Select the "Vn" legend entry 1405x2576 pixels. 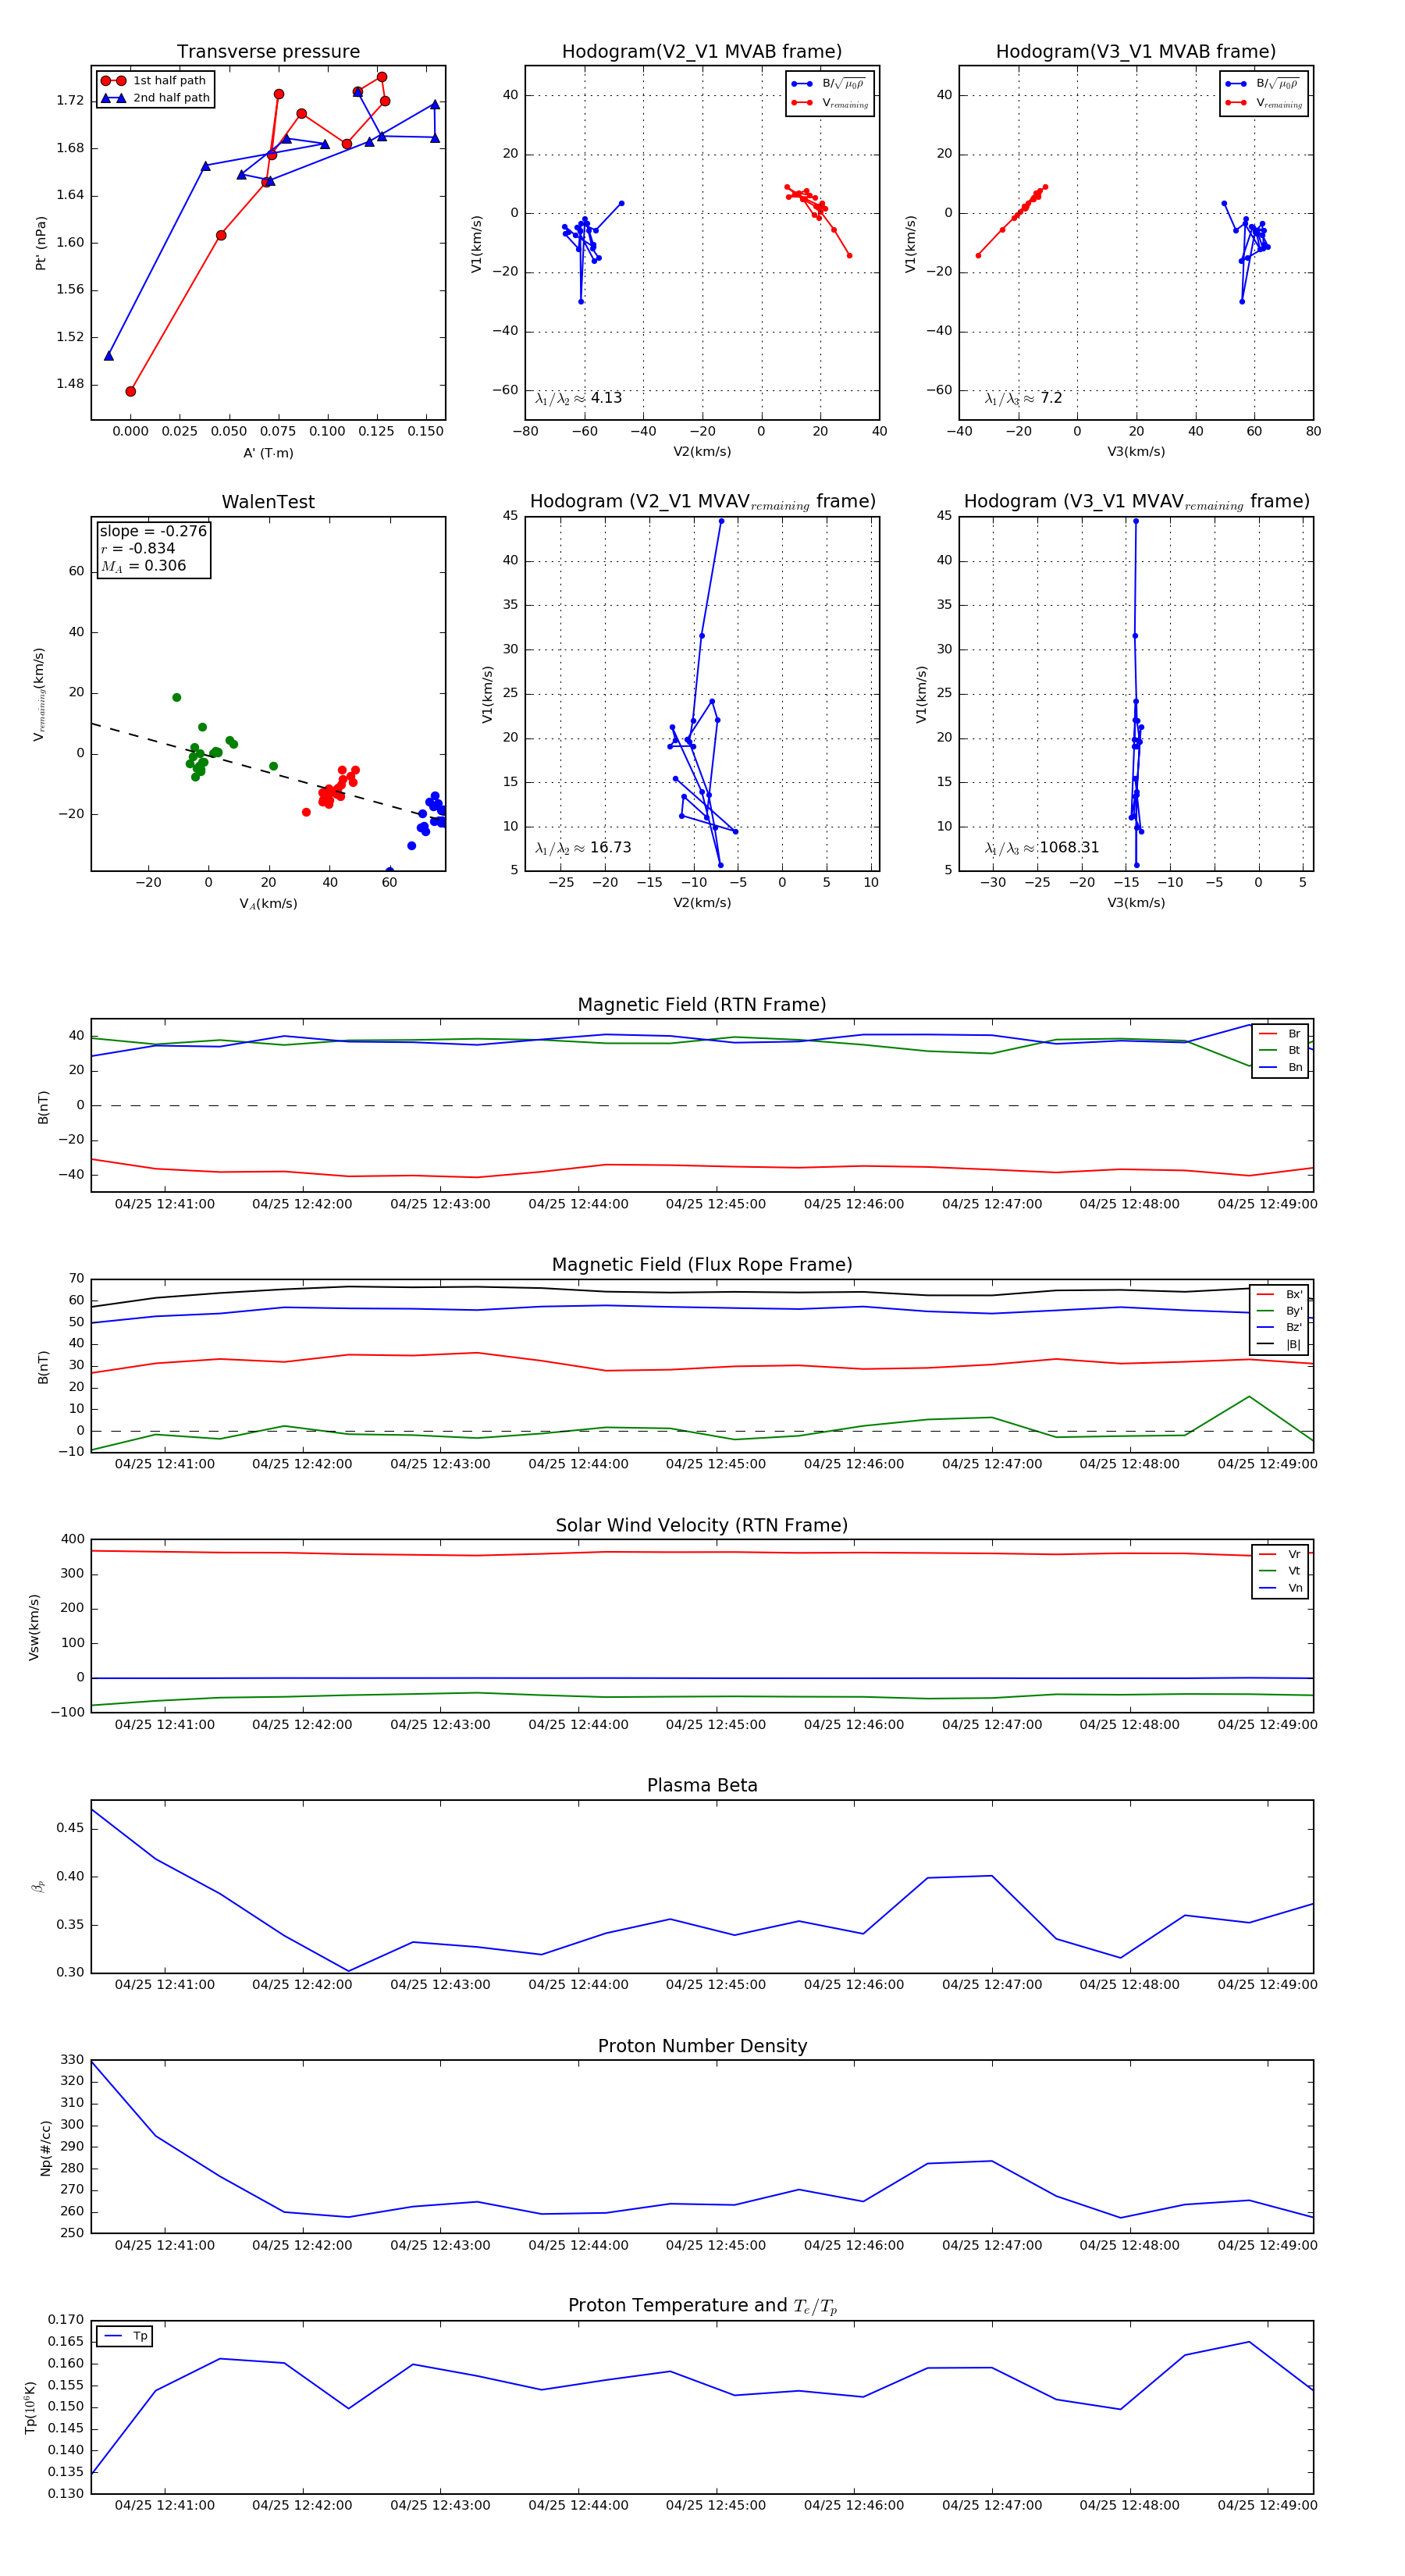tap(1281, 1588)
